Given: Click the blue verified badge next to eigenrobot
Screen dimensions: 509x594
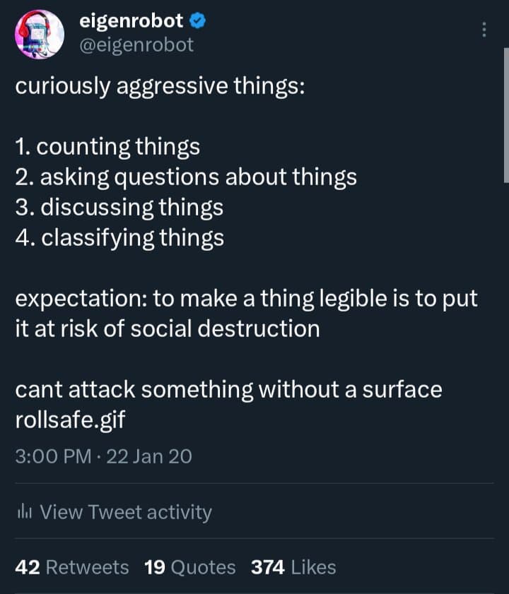Looking at the screenshot, I should click(197, 20).
